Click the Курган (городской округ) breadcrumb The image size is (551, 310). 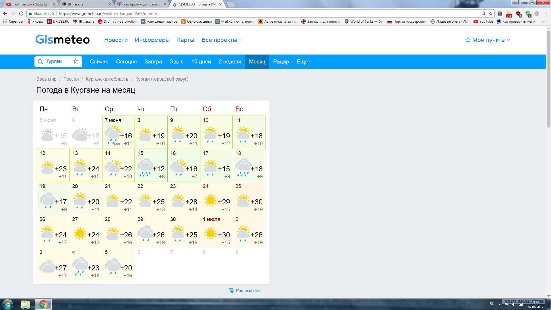click(162, 79)
